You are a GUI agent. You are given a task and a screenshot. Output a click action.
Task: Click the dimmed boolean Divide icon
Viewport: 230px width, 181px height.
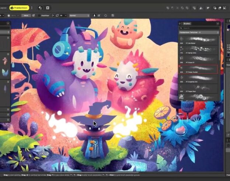click(187, 8)
